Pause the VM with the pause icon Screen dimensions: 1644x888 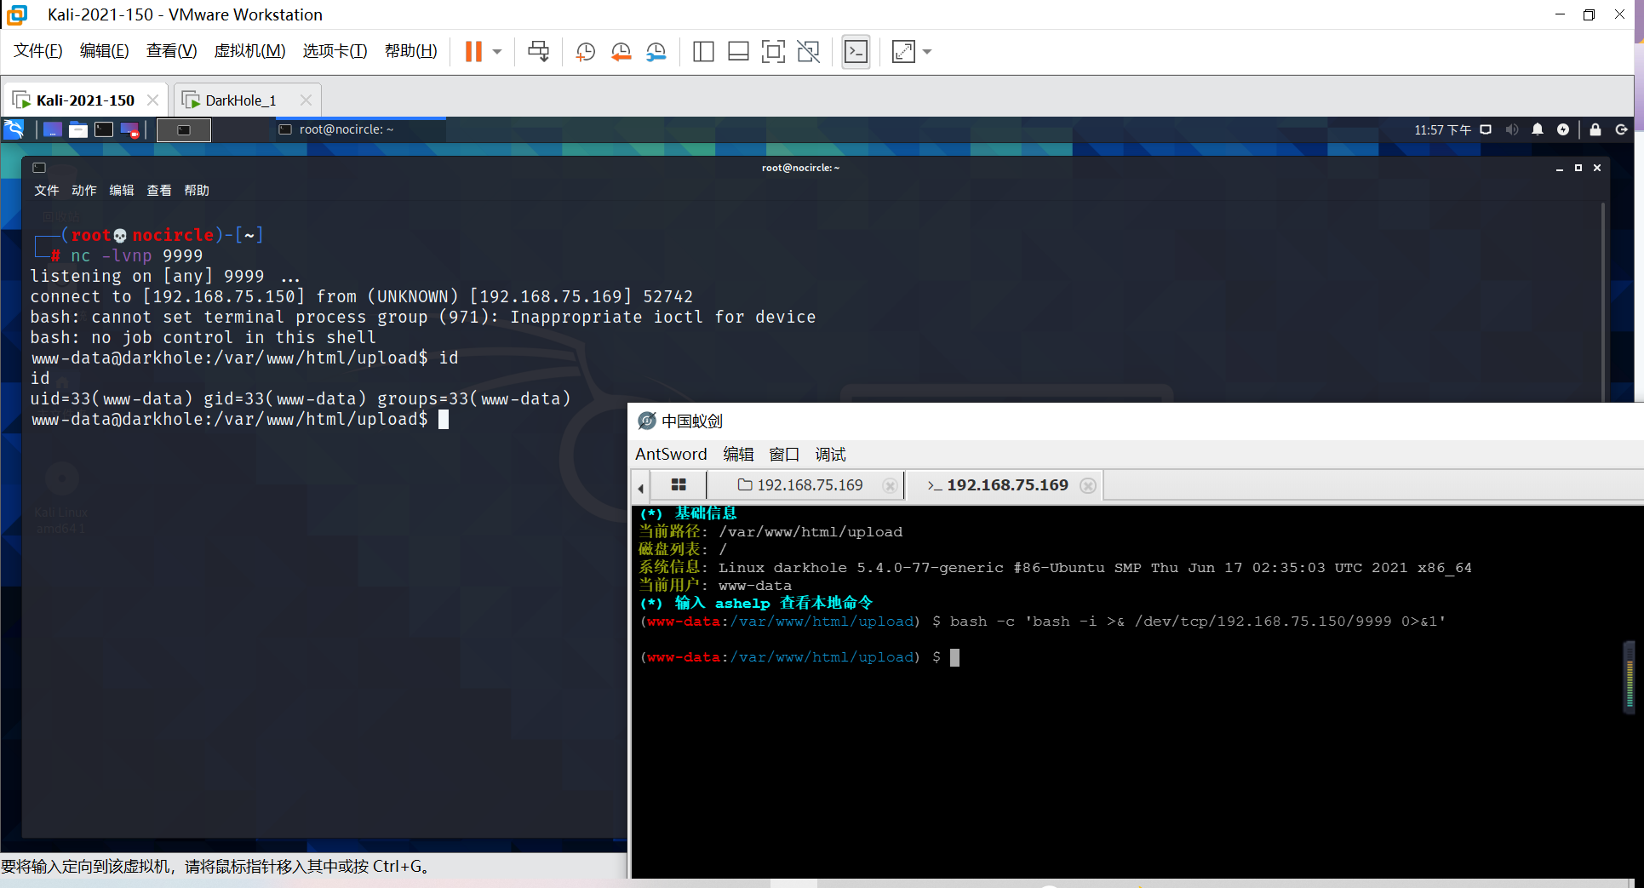click(473, 52)
